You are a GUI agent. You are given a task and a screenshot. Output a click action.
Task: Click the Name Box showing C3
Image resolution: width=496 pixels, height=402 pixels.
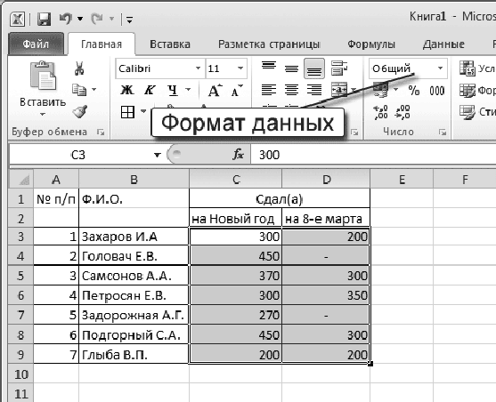79,155
